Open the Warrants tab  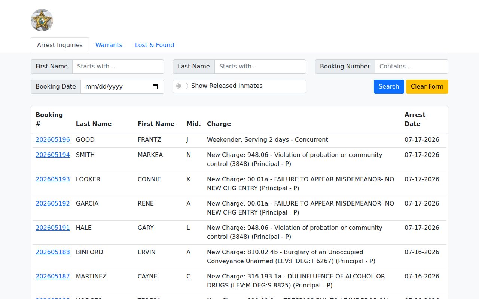tap(109, 45)
